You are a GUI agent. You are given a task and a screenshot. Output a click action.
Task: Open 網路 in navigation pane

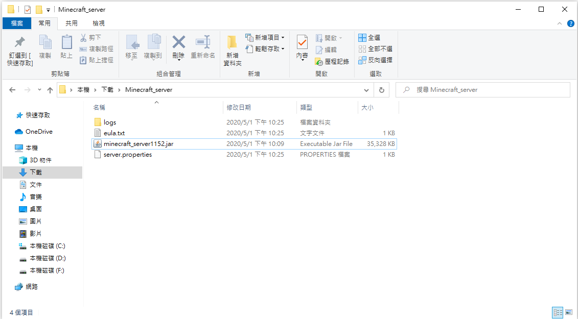pyautogui.click(x=31, y=286)
